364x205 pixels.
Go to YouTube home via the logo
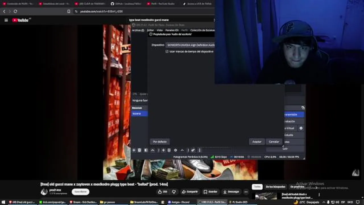(x=20, y=20)
